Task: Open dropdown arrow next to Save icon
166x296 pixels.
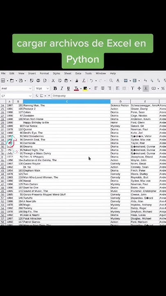Action: [25, 81]
